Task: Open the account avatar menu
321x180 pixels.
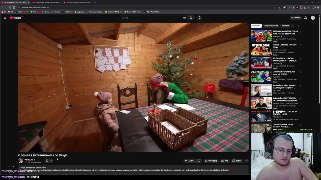Action: pos(313,18)
